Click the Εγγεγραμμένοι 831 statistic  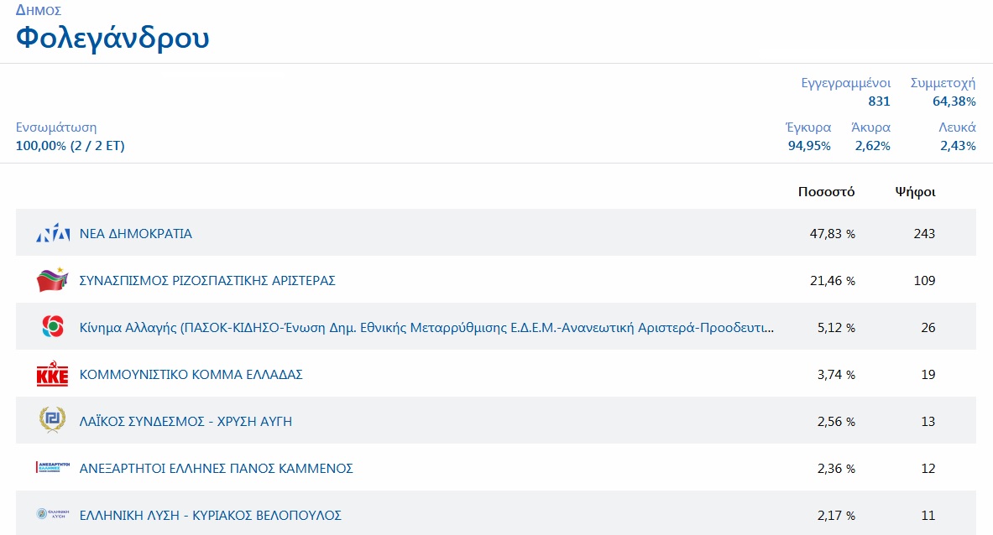point(845,92)
